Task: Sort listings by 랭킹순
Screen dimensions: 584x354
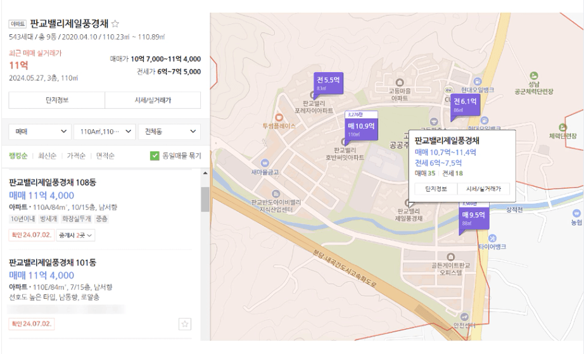Action: pos(18,156)
